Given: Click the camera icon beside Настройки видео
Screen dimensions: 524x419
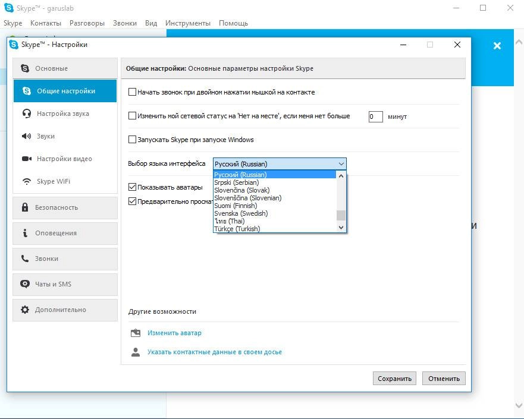Looking at the screenshot, I should 26,159.
